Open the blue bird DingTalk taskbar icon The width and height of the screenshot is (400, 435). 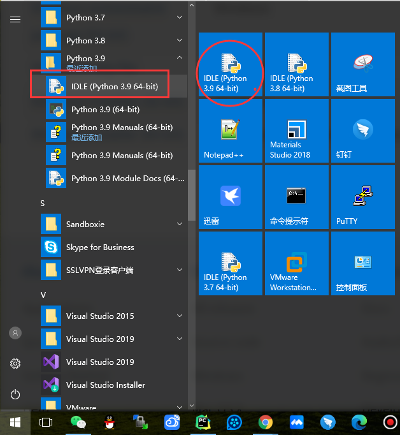[x=327, y=422]
